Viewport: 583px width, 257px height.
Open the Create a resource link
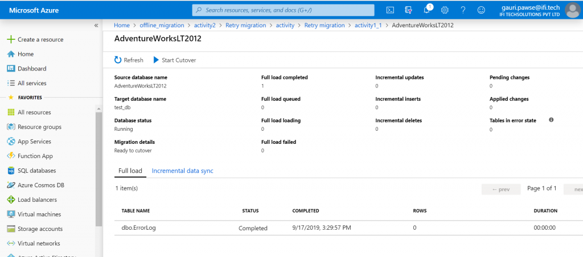pyautogui.click(x=40, y=39)
